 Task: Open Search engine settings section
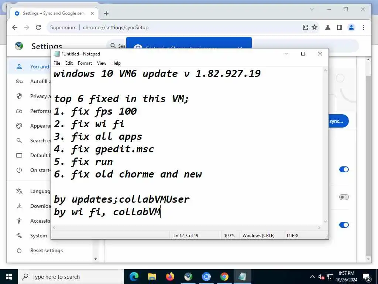click(x=29, y=141)
